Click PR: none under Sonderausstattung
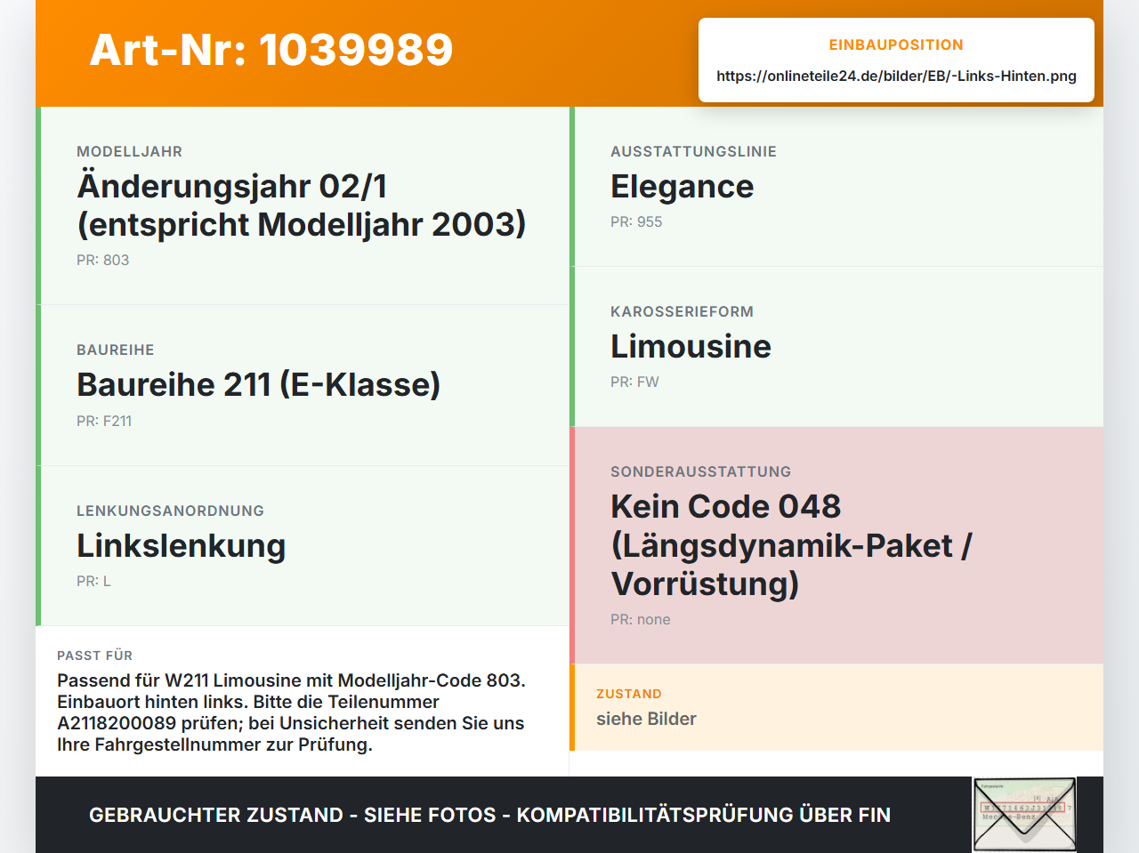 641,619
